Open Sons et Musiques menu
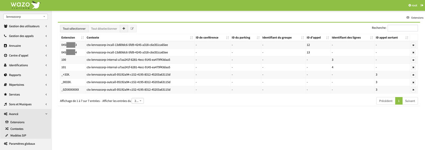The height and width of the screenshot is (150, 425). tap(26, 104)
